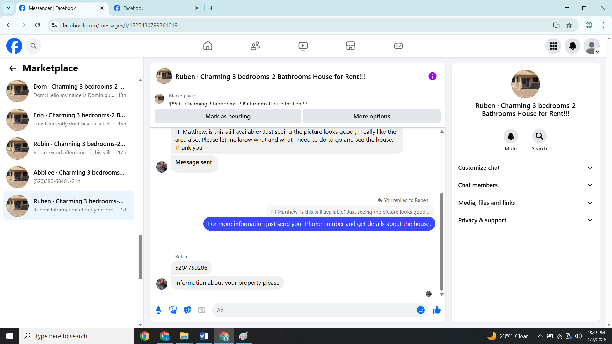
Task: Open the sticker picker icon
Action: click(x=187, y=310)
